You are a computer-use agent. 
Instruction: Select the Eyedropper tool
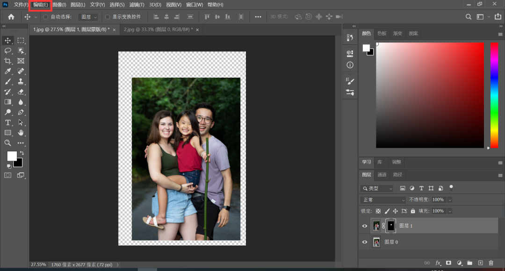click(x=8, y=71)
